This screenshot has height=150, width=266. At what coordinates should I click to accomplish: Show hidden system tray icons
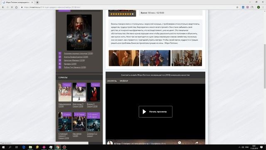point(239,147)
